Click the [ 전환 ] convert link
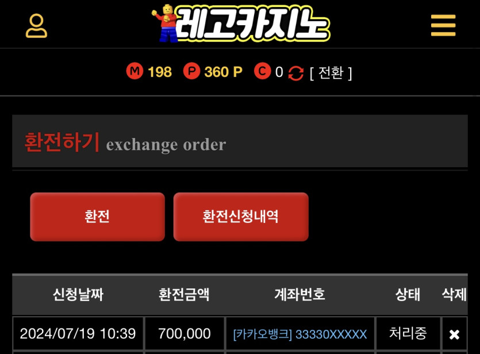The image size is (480, 354). [x=331, y=73]
